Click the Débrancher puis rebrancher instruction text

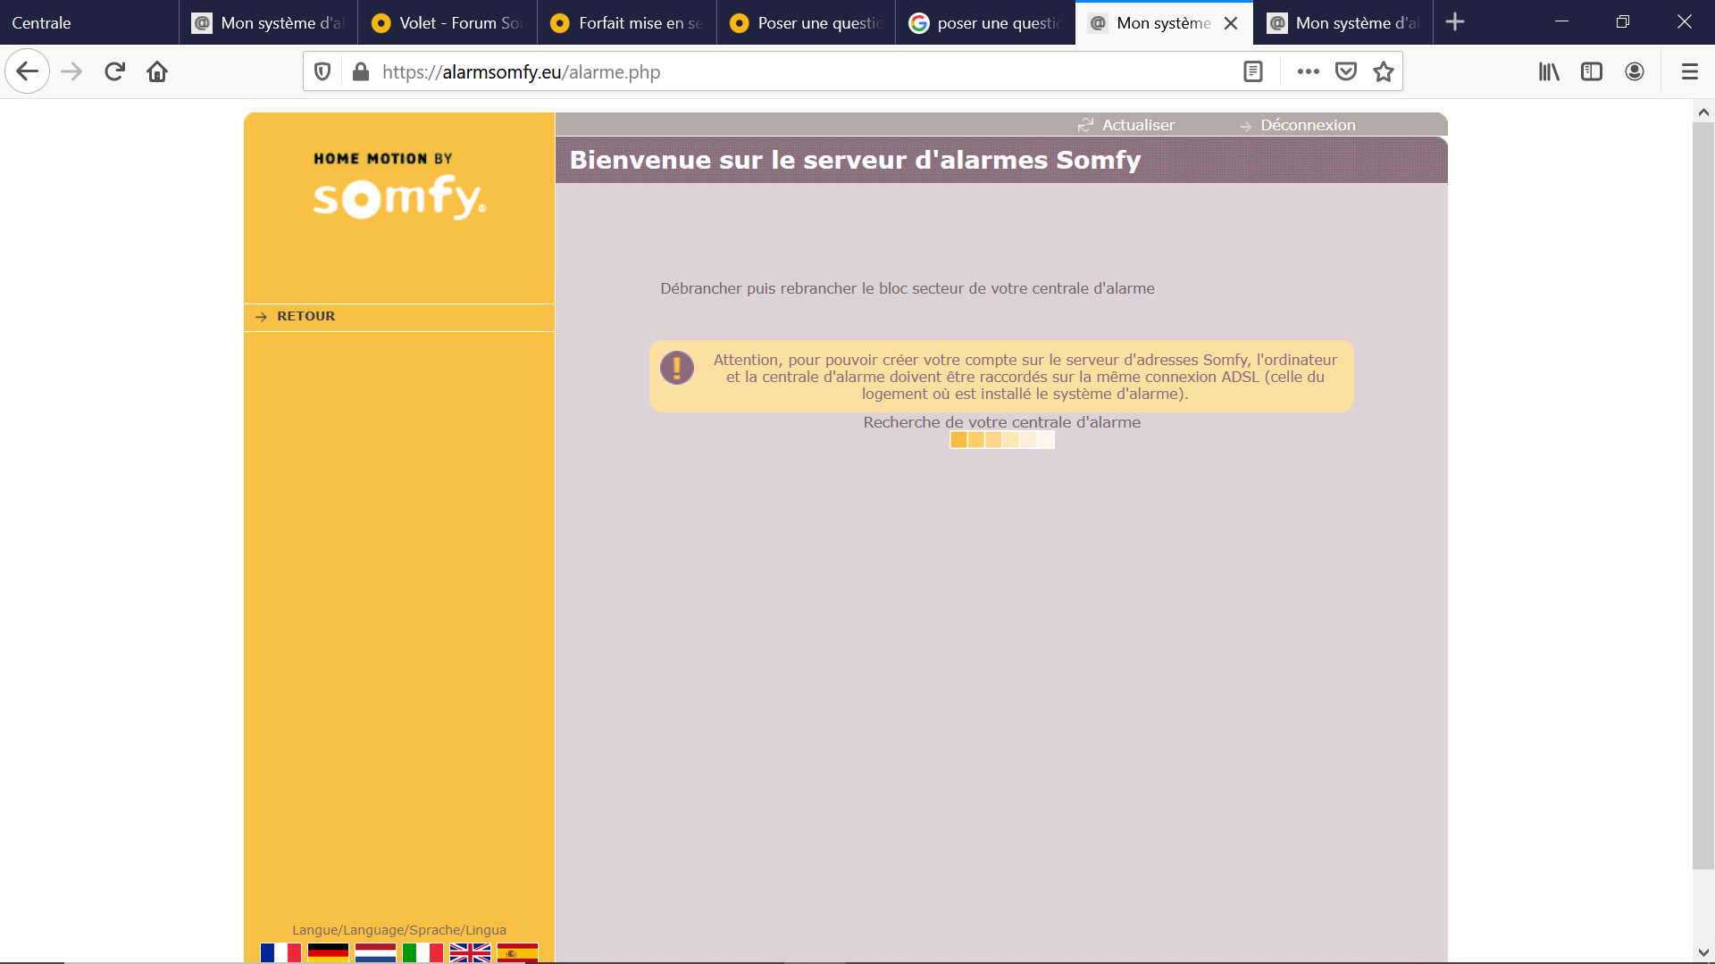pos(908,288)
